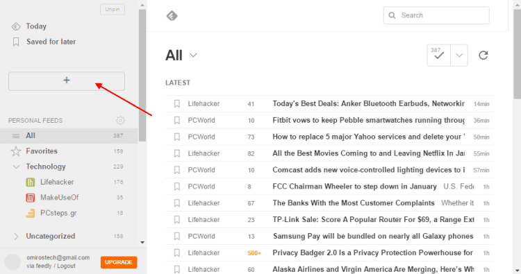Click the 14min timestamp on Today's Best Deals
Screen dimensions: 521x274
coord(481,104)
